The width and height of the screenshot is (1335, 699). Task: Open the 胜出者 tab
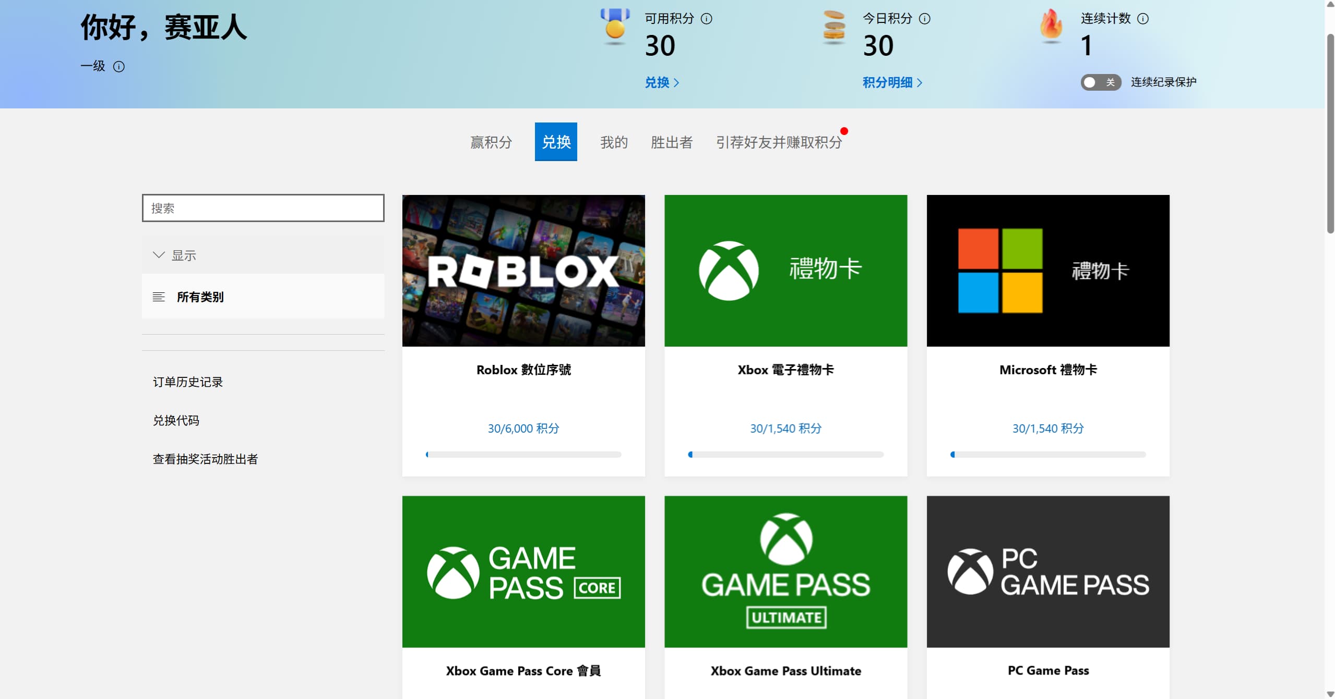coord(672,142)
